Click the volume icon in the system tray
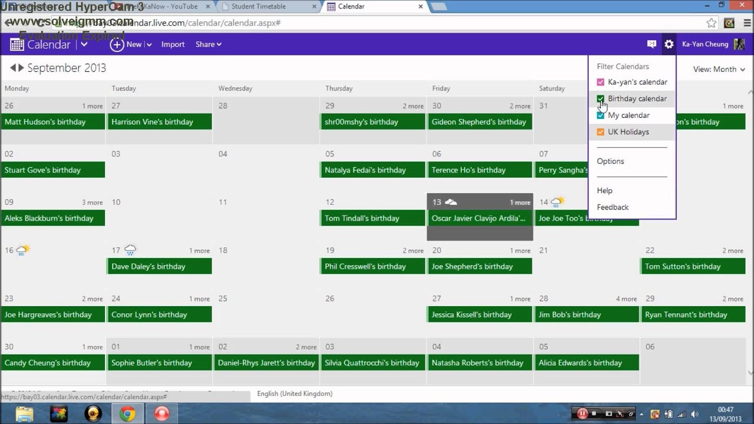 tap(696, 413)
